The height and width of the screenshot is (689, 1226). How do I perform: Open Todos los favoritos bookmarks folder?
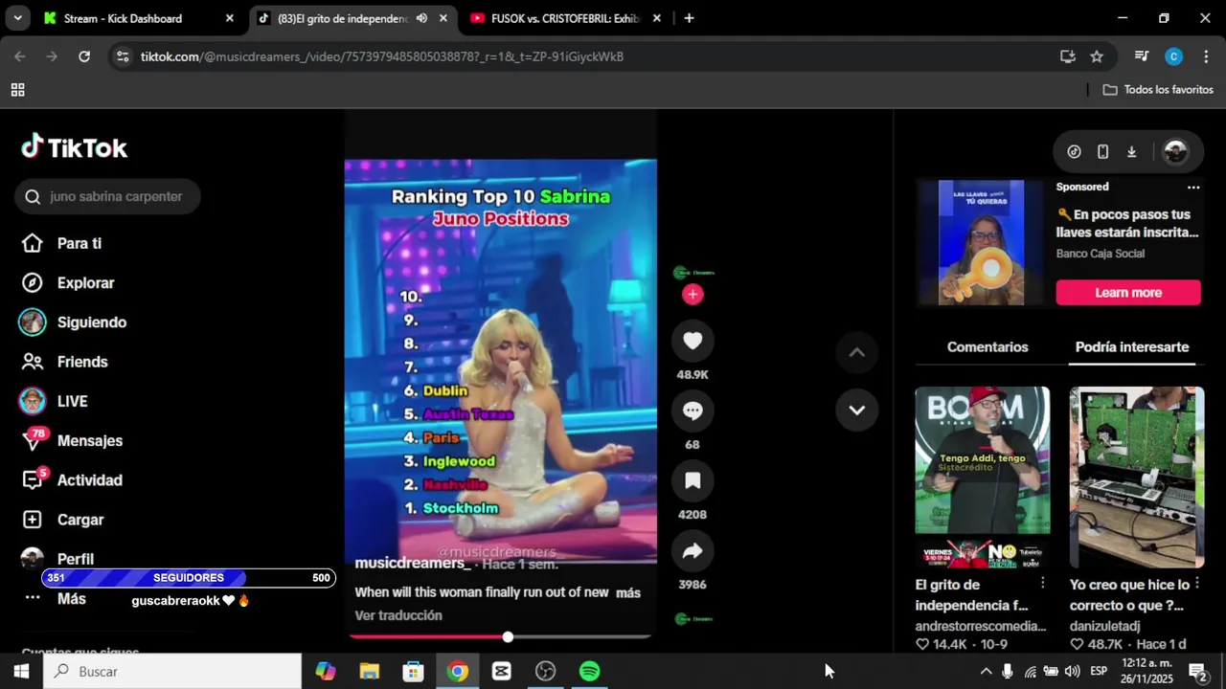tap(1158, 90)
